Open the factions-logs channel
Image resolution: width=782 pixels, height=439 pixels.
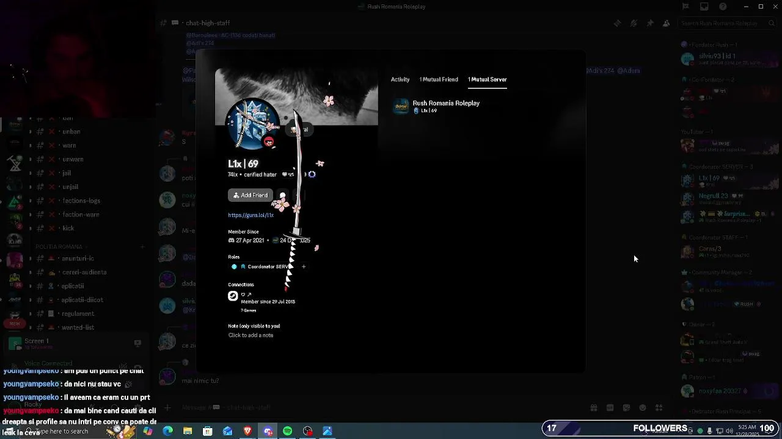(81, 201)
